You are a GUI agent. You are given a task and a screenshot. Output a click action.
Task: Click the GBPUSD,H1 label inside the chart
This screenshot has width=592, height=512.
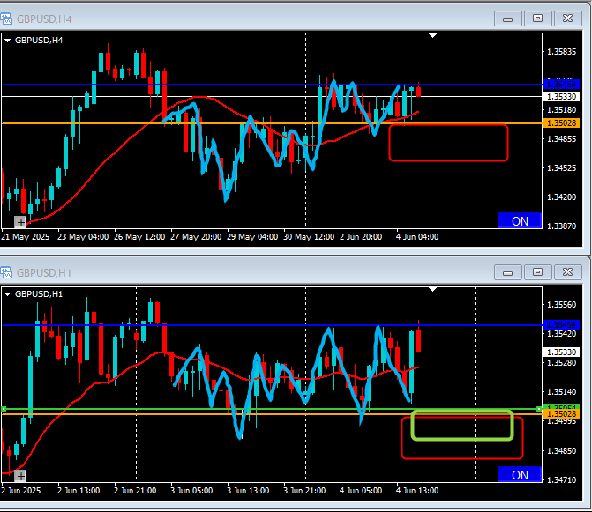[x=39, y=294]
